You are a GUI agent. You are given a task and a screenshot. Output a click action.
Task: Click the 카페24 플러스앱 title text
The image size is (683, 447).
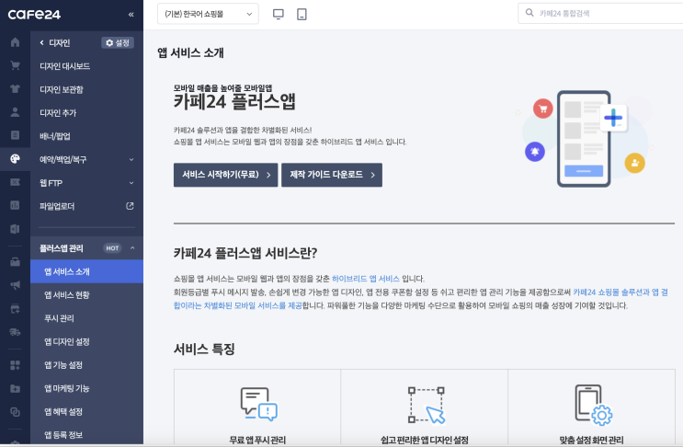[x=234, y=102]
